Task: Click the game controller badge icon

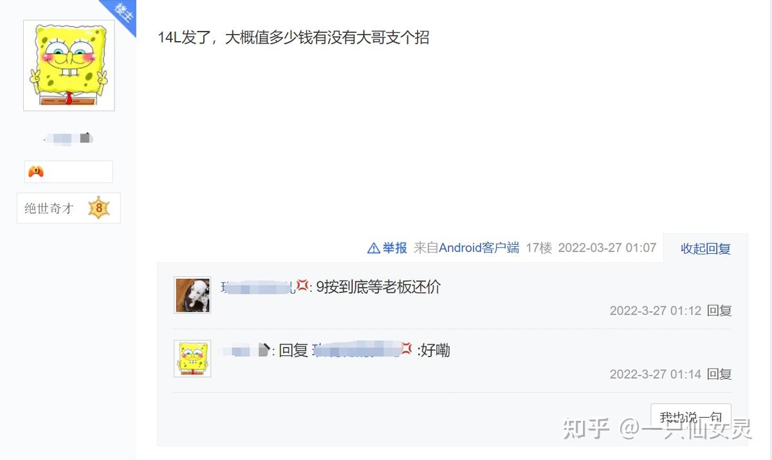Action: pyautogui.click(x=35, y=172)
